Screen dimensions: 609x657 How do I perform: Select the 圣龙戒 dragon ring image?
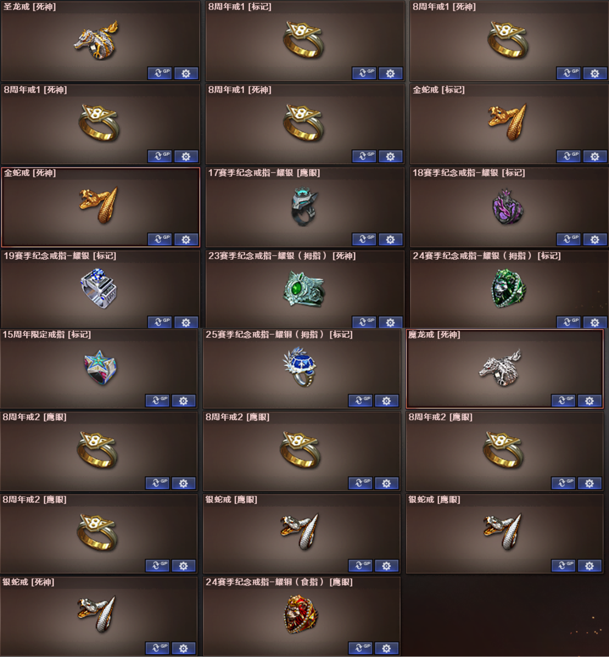point(97,40)
